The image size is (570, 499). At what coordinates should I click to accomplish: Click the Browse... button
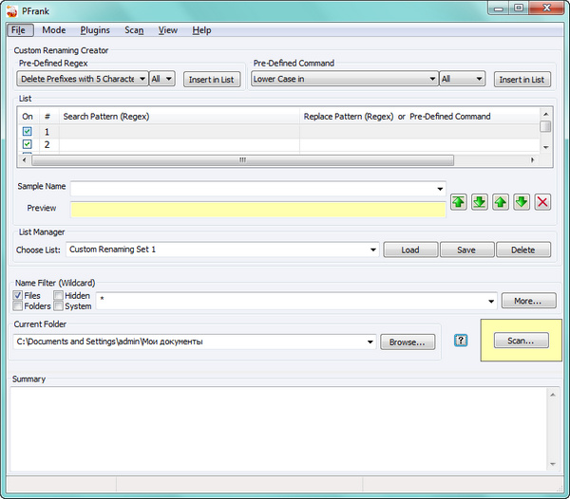408,342
